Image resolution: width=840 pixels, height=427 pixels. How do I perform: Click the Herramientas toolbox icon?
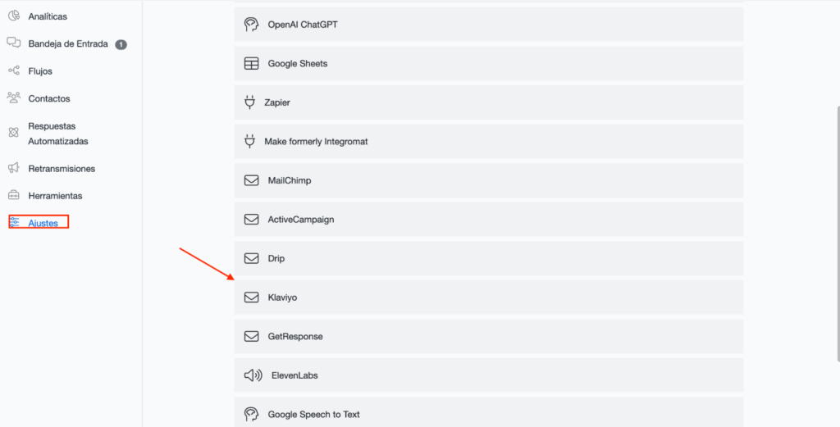click(13, 196)
